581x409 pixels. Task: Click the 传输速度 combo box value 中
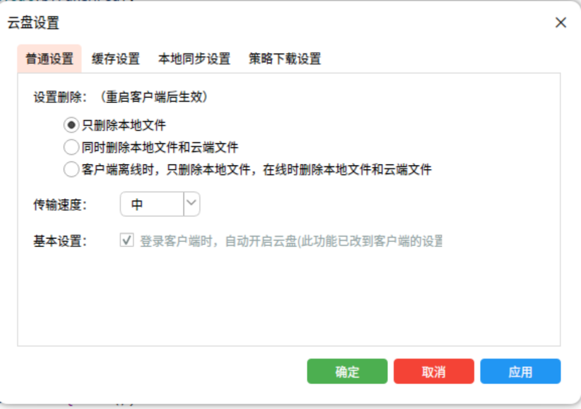(x=151, y=204)
